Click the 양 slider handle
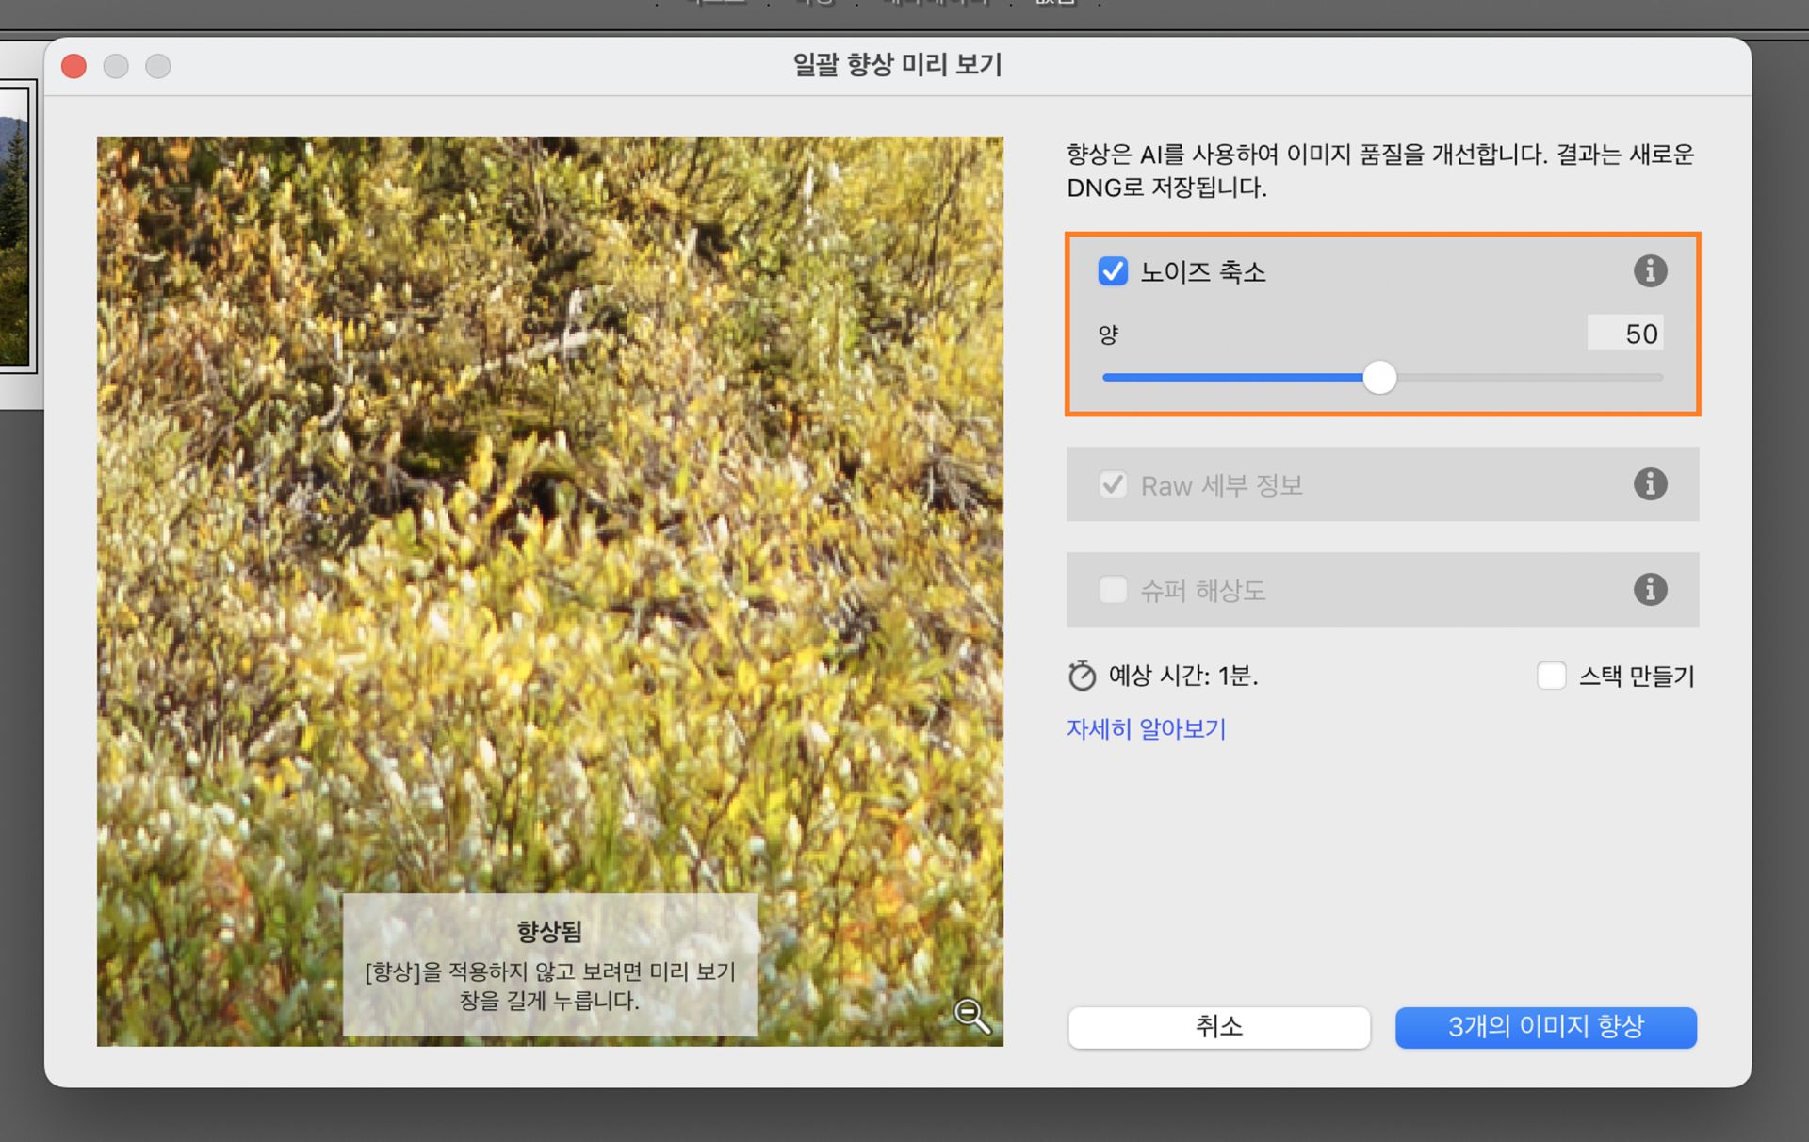The height and width of the screenshot is (1142, 1809). pos(1380,377)
